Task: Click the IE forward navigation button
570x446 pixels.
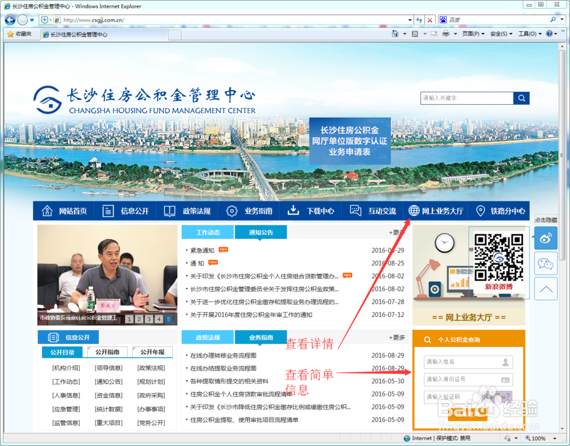Action: coord(23,20)
